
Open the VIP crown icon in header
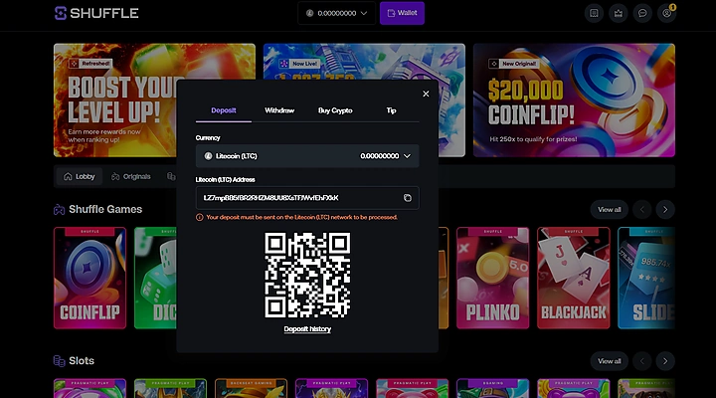[618, 13]
